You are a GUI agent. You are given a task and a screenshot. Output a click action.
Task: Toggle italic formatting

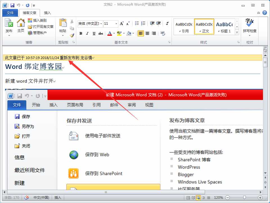click(x=87, y=33)
